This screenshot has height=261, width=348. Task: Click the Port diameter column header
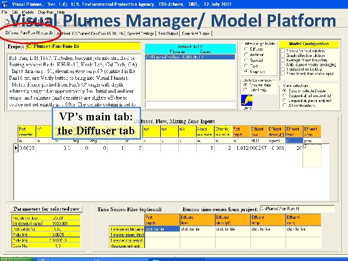pyautogui.click(x=27, y=131)
